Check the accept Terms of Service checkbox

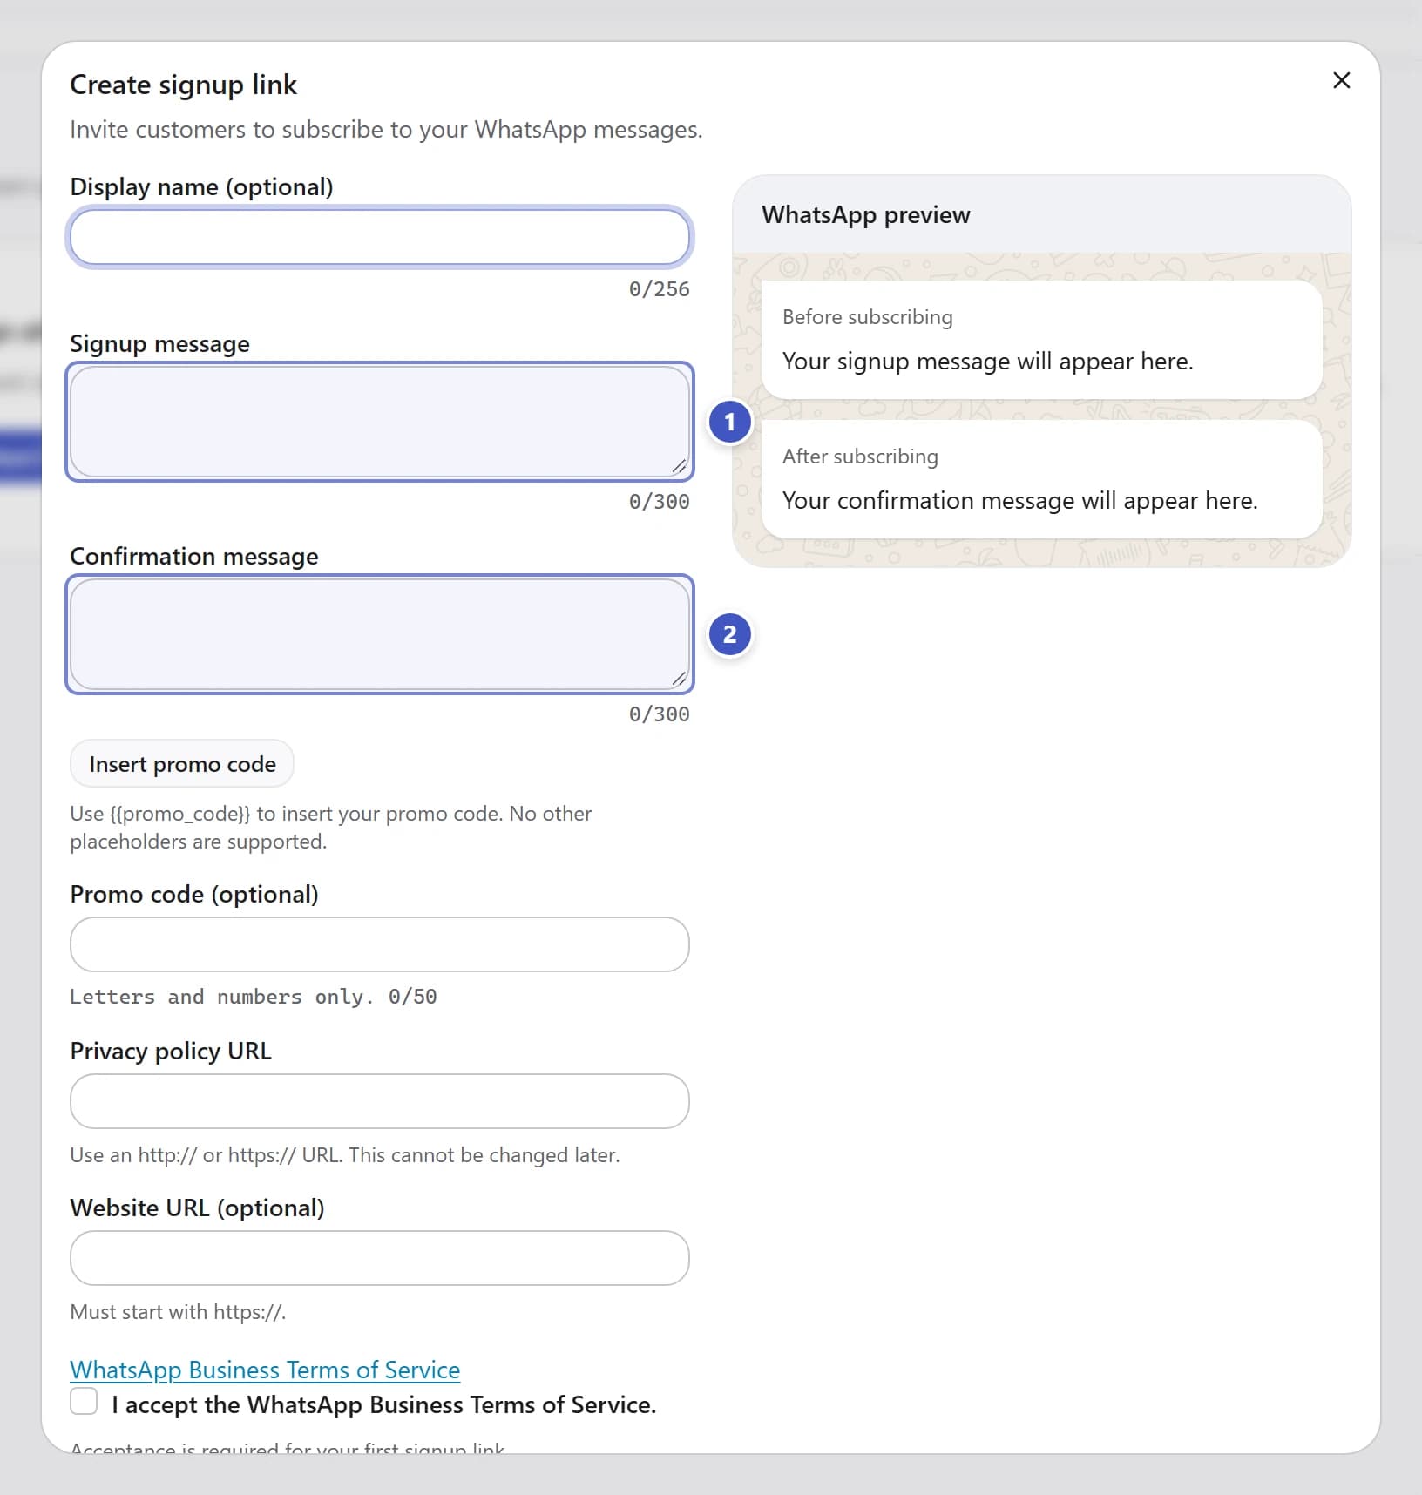click(84, 1402)
